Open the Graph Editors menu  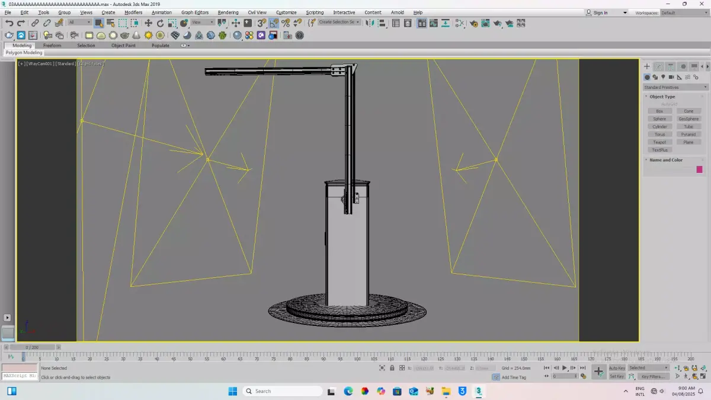[195, 12]
